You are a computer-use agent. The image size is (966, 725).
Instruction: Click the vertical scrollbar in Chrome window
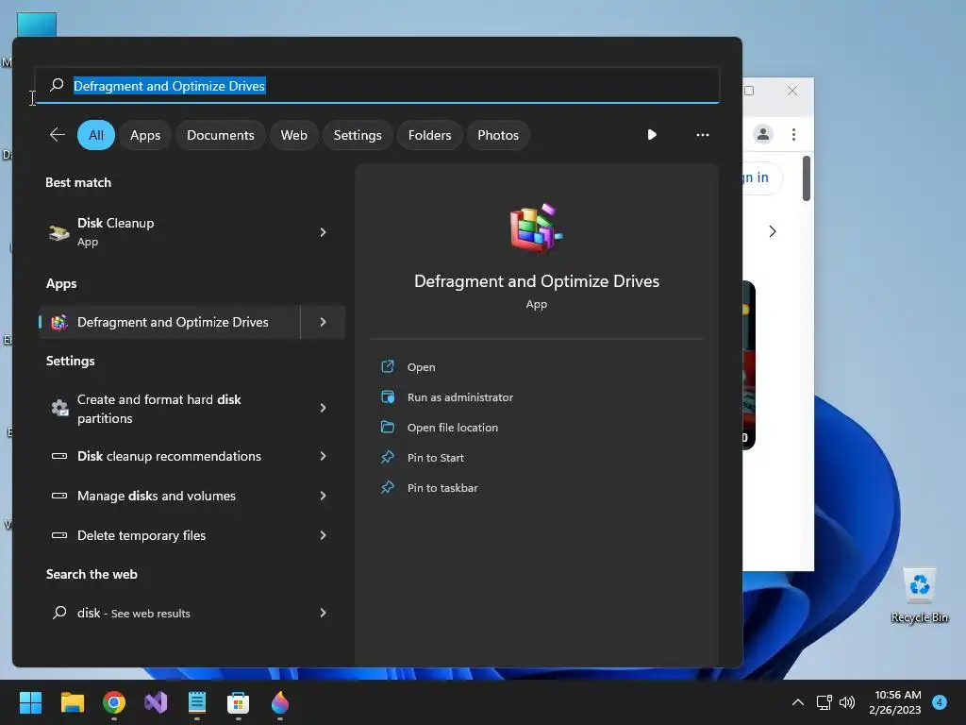807,178
